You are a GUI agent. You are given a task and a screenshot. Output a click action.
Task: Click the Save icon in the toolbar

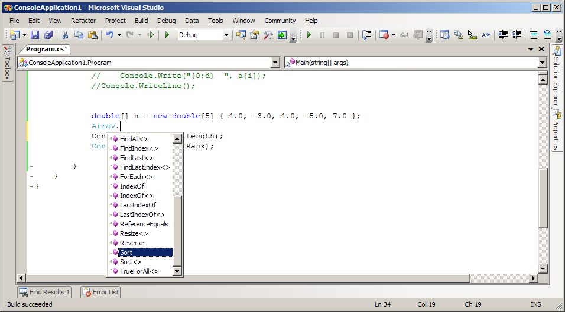click(35, 35)
